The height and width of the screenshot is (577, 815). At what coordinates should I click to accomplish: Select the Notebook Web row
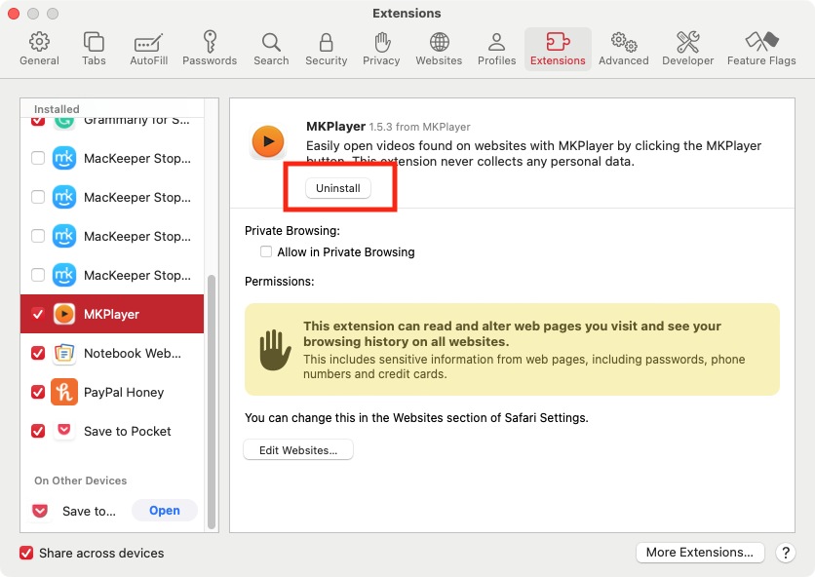112,353
